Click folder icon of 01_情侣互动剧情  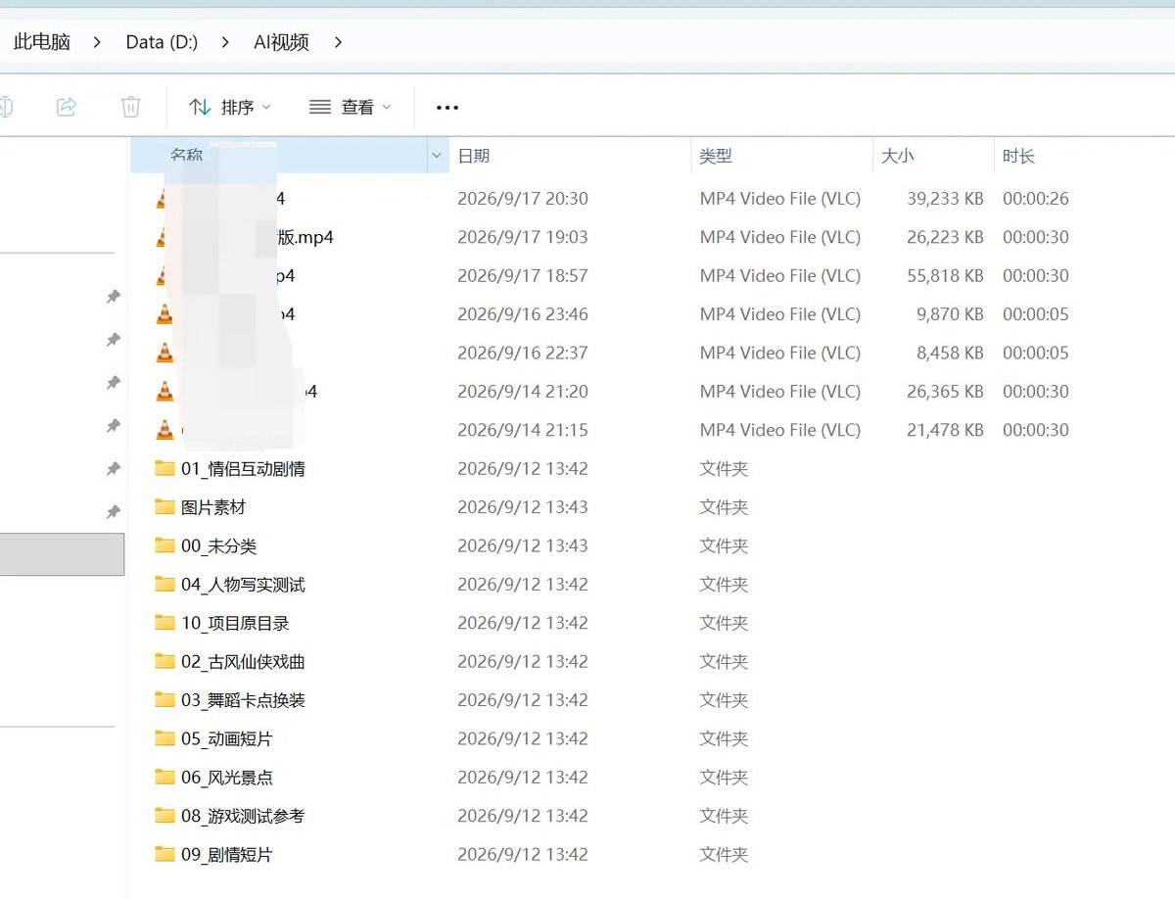164,468
